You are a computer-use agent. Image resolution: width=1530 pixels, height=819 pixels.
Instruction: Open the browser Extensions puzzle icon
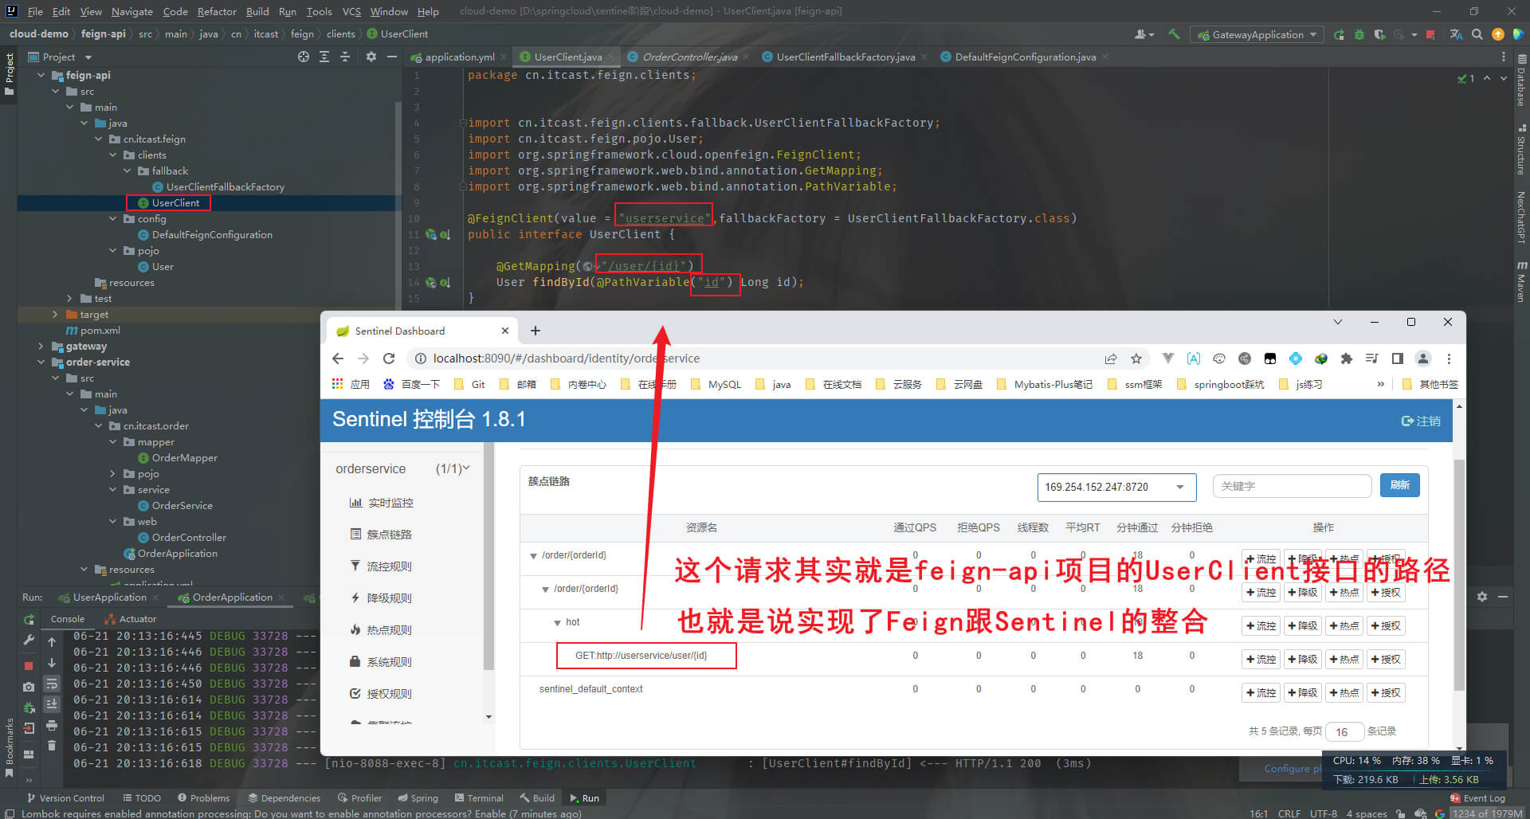point(1347,359)
